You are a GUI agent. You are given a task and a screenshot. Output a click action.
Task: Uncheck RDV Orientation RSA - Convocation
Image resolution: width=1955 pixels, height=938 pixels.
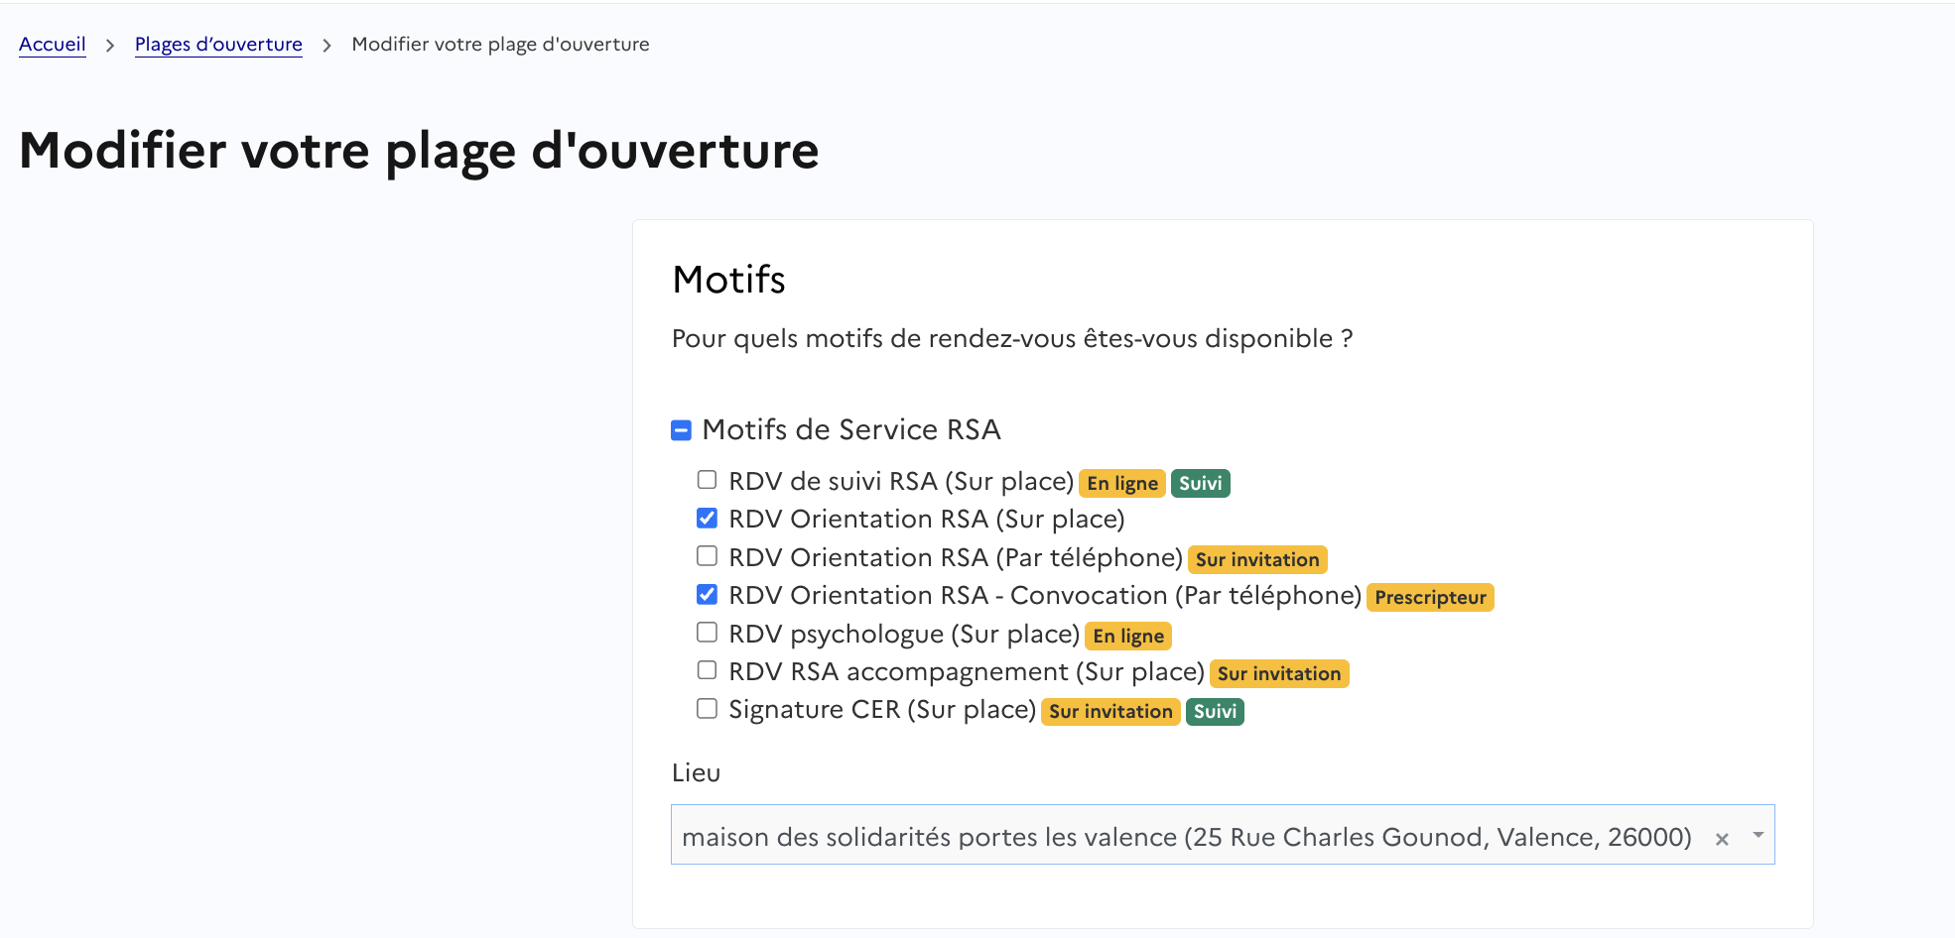[707, 595]
